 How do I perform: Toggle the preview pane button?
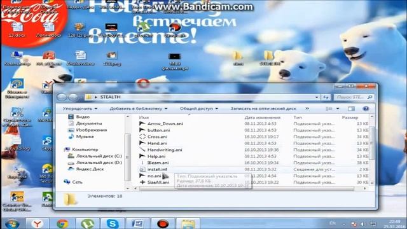click(x=351, y=109)
